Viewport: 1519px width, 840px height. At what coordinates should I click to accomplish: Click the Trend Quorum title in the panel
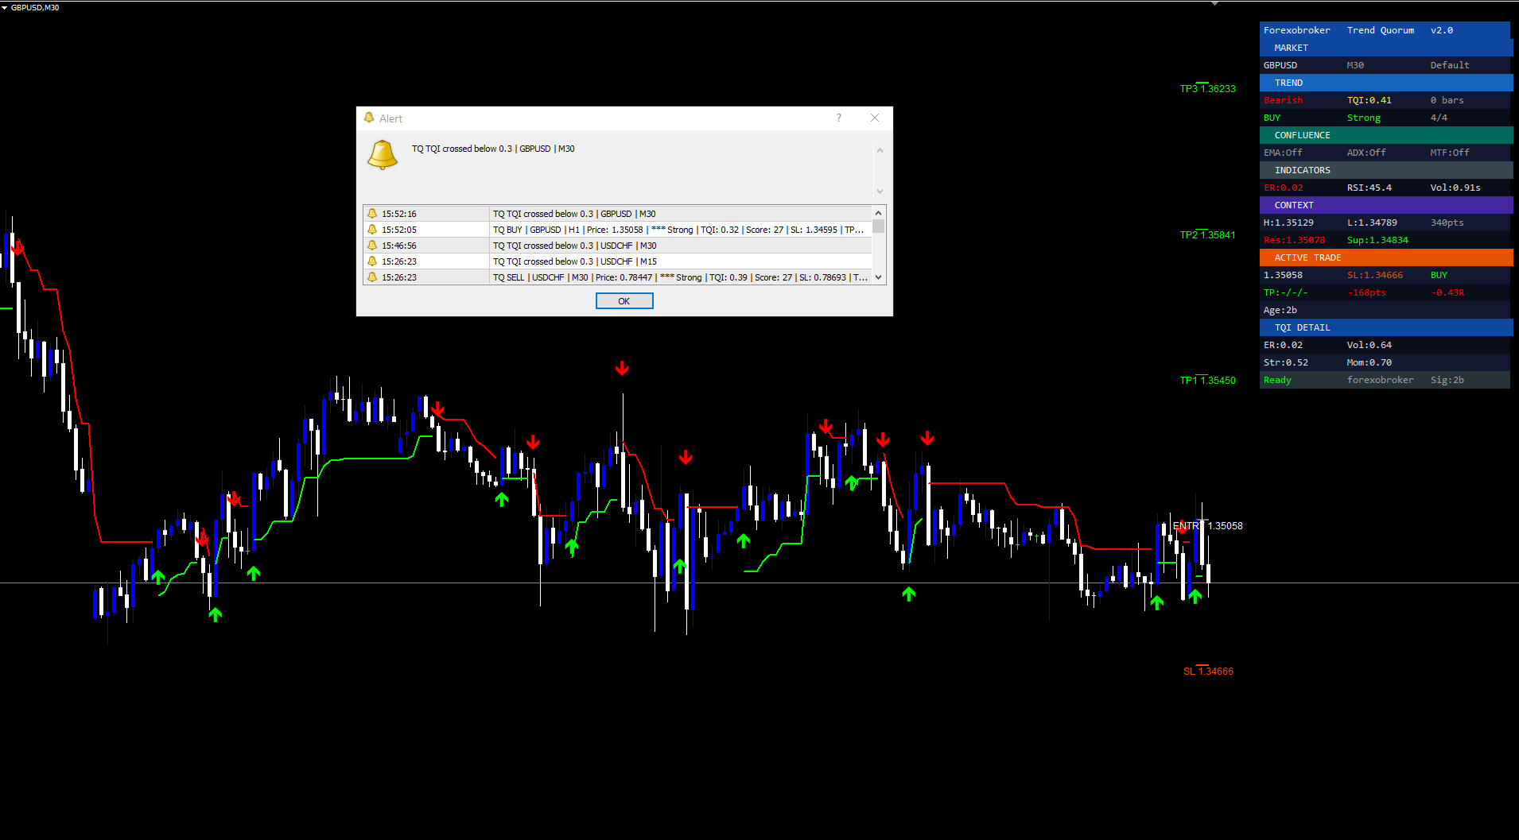click(1381, 30)
